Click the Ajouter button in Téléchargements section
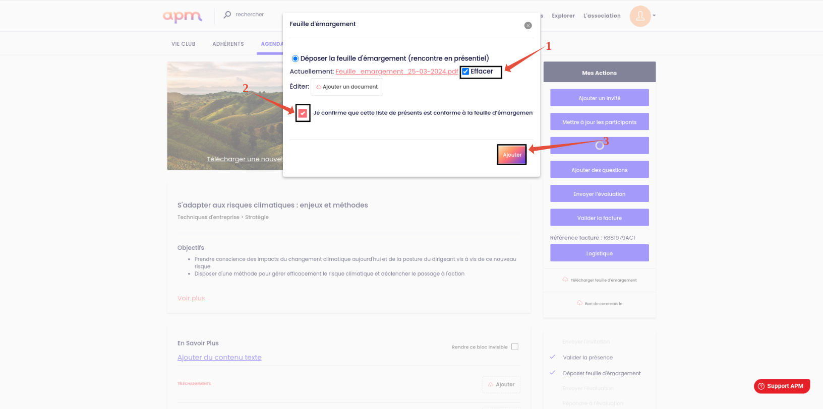 501,384
